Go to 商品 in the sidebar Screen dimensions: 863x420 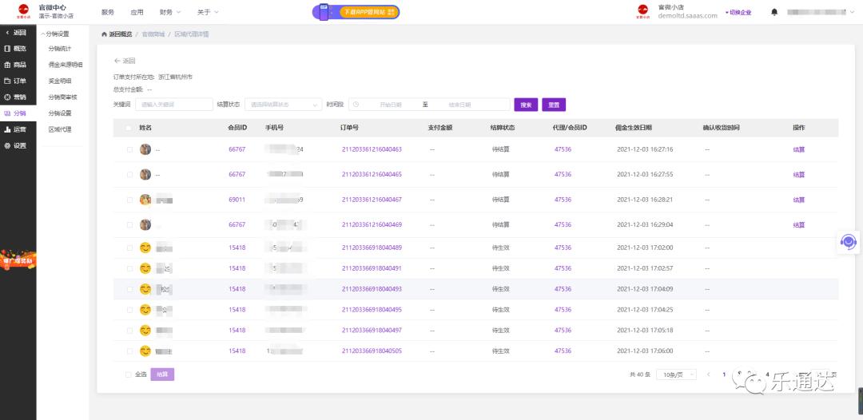(x=16, y=65)
